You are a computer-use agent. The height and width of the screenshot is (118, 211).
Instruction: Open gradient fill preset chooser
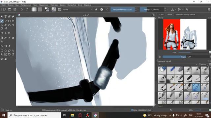tap(34, 10)
